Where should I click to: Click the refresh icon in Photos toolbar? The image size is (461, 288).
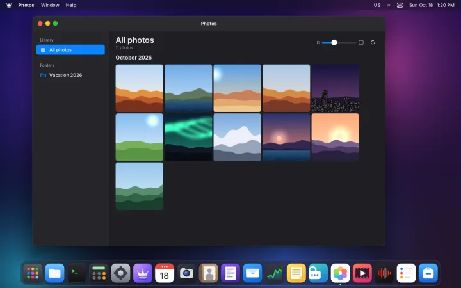(373, 42)
